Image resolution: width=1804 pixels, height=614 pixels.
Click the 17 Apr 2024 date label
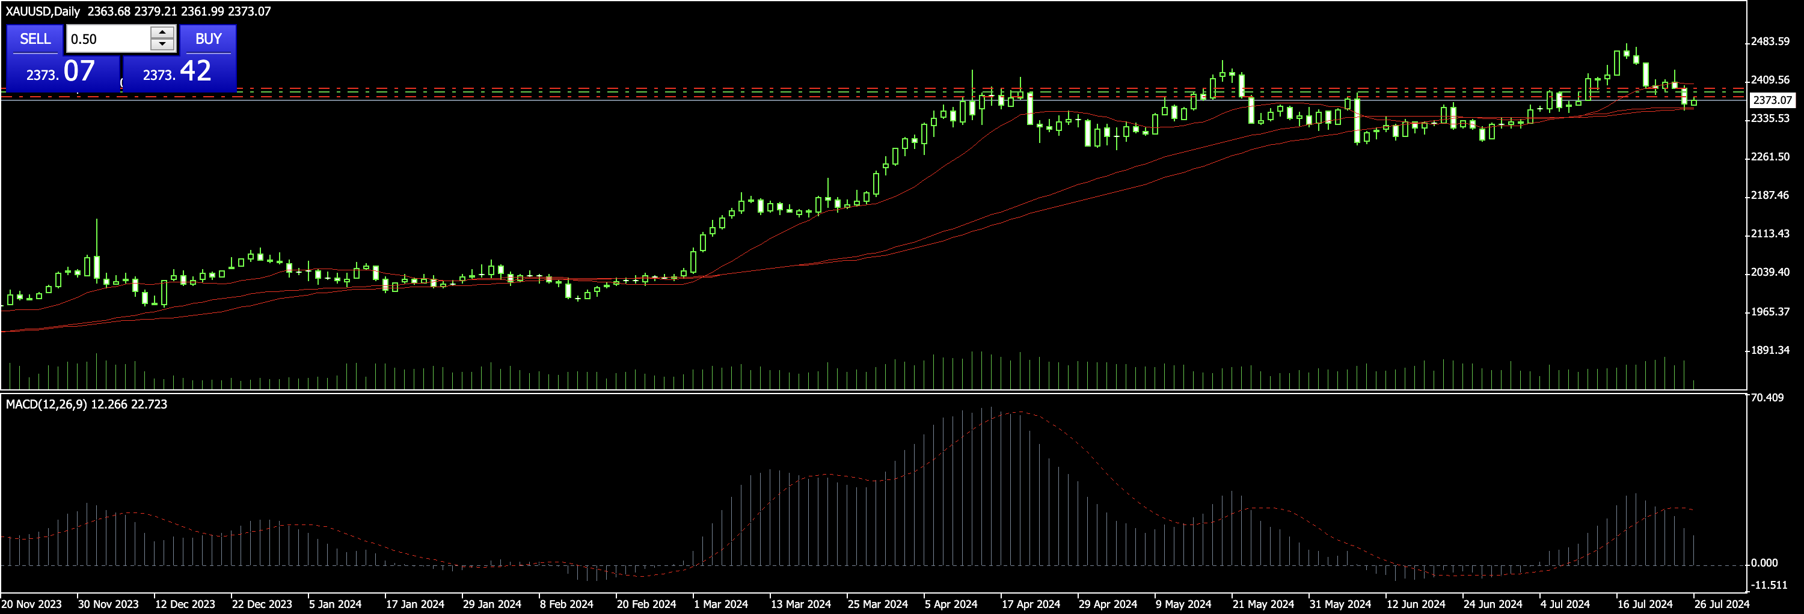coord(1031,604)
